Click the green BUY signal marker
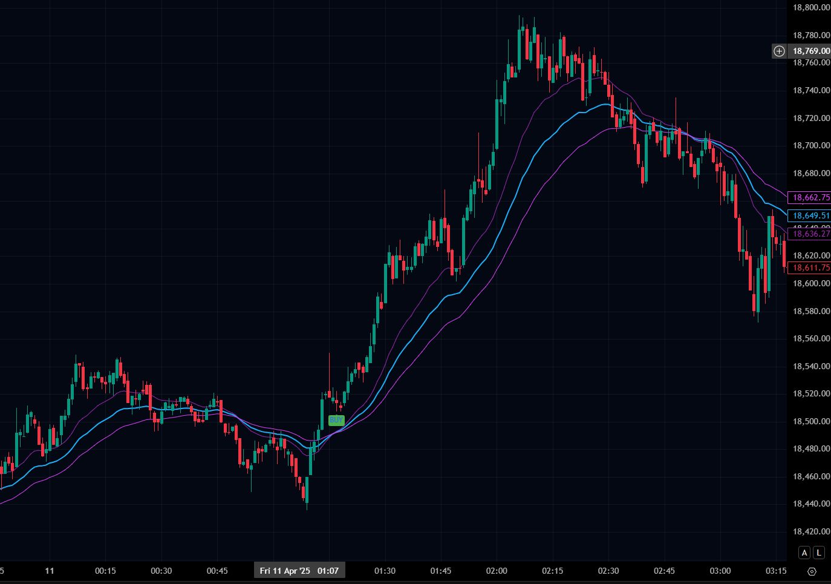The image size is (831, 584). pyautogui.click(x=336, y=420)
